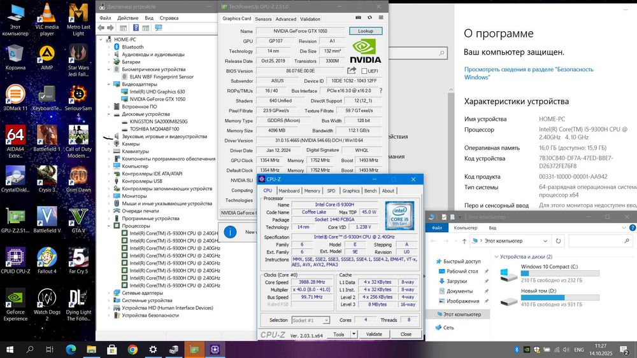Open Tools dropdown arrow in CPU-Z
The height and width of the screenshot is (358, 637).
(354, 334)
